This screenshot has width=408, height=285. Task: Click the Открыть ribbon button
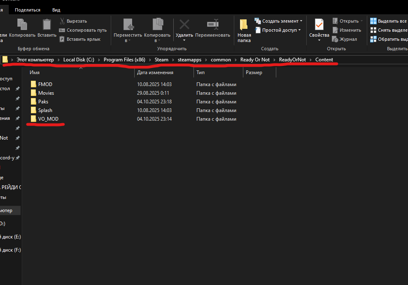[x=347, y=21]
